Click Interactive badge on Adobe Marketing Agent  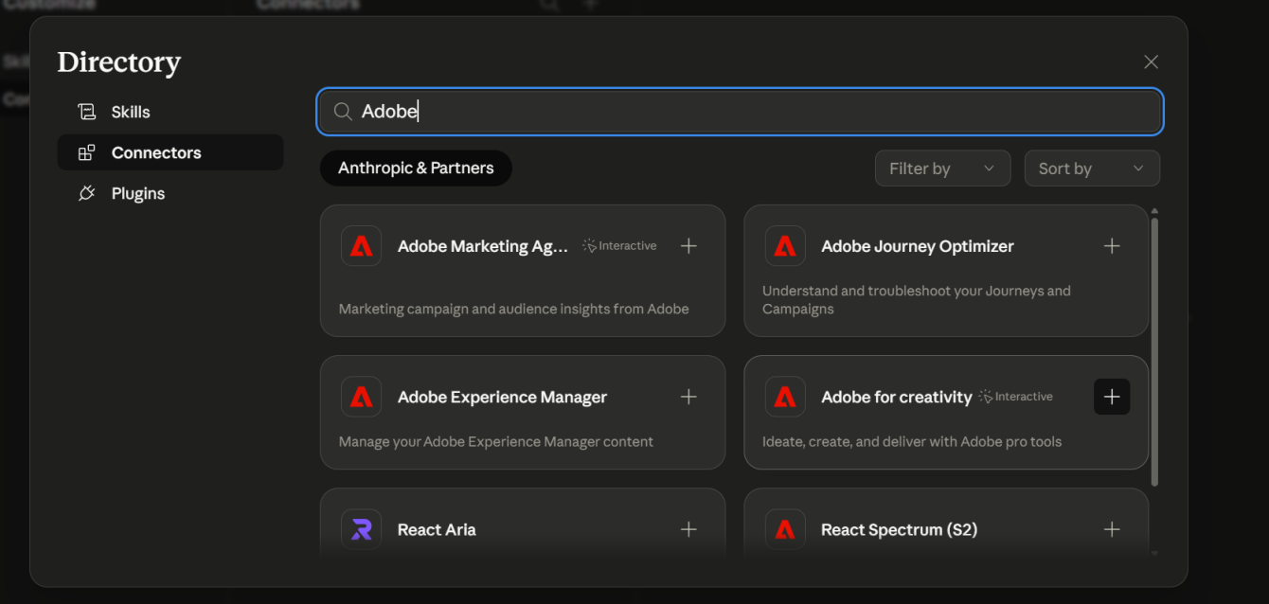tap(619, 246)
